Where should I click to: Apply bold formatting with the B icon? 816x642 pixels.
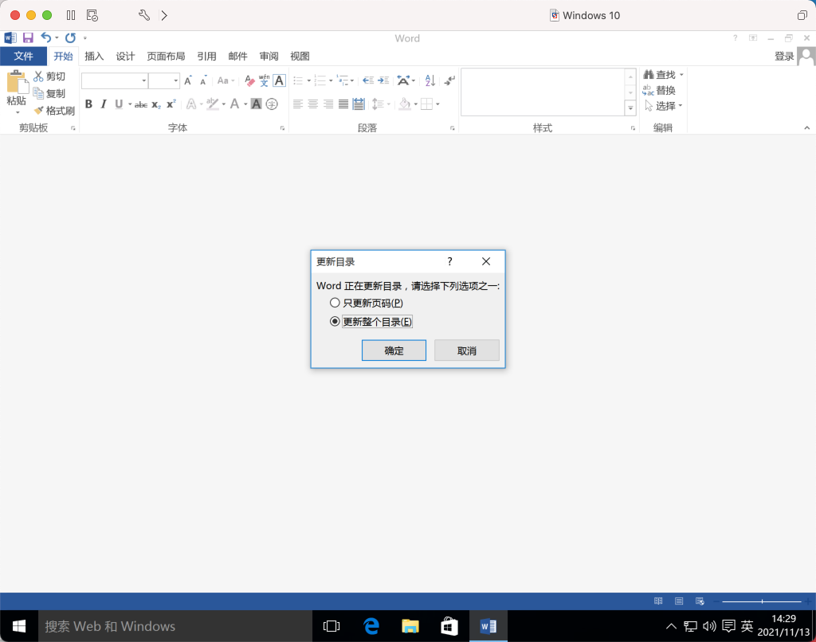coord(88,104)
